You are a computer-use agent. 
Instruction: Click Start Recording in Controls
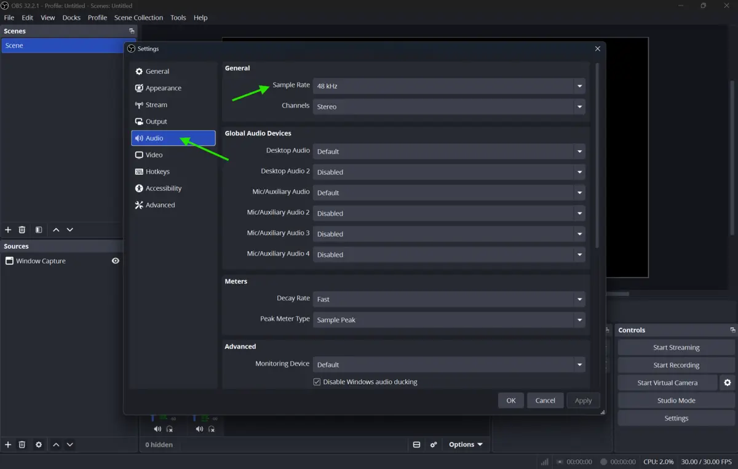click(x=676, y=365)
